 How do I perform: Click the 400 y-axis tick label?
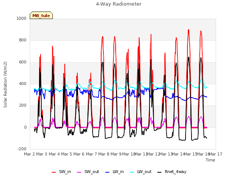click(x=23, y=84)
